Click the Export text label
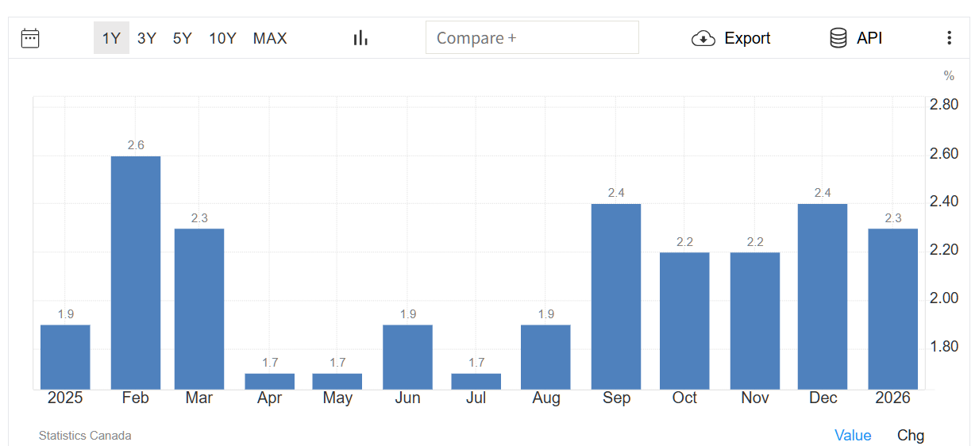The width and height of the screenshot is (979, 446). click(x=747, y=38)
